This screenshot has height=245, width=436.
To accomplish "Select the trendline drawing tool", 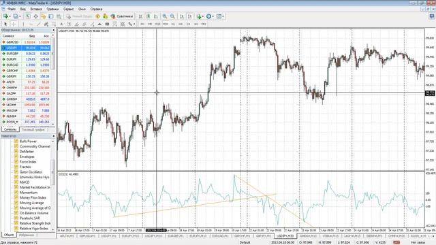I will pos(38,24).
